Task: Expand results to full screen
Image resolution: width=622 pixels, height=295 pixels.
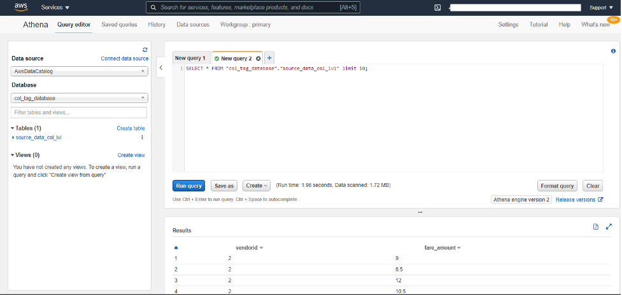Action: pos(609,226)
